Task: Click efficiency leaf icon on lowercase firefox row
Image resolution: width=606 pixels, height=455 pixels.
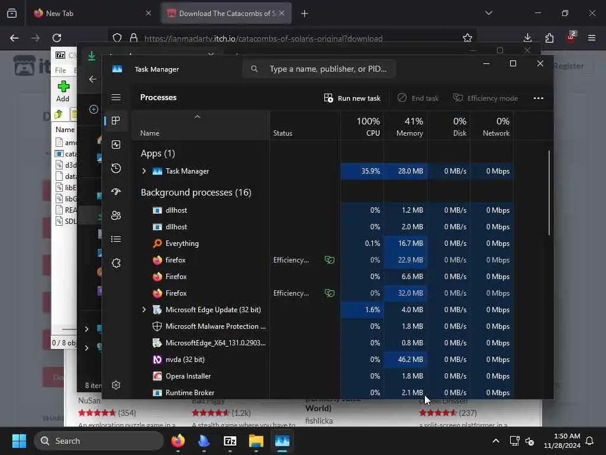Action: (329, 260)
